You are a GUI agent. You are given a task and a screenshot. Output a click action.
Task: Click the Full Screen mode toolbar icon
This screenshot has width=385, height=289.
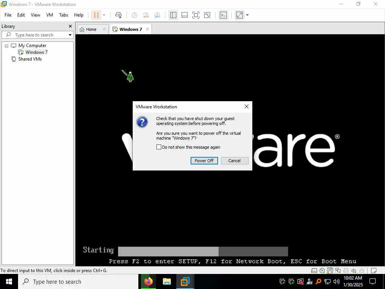(196, 15)
